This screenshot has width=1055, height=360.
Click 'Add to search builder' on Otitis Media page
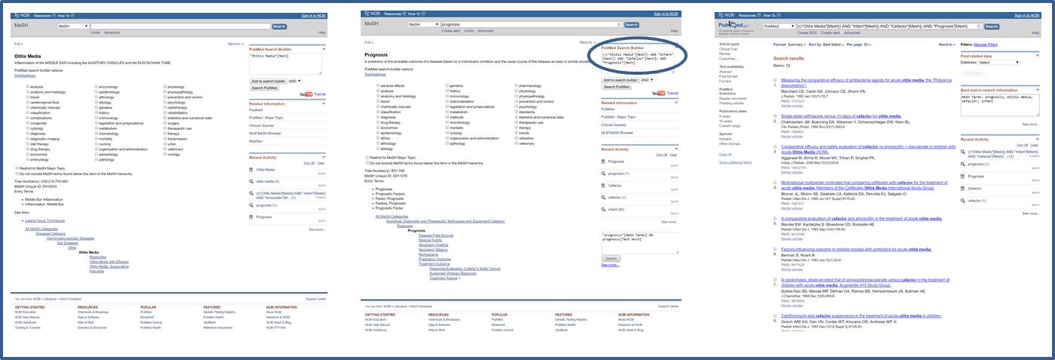coord(267,80)
